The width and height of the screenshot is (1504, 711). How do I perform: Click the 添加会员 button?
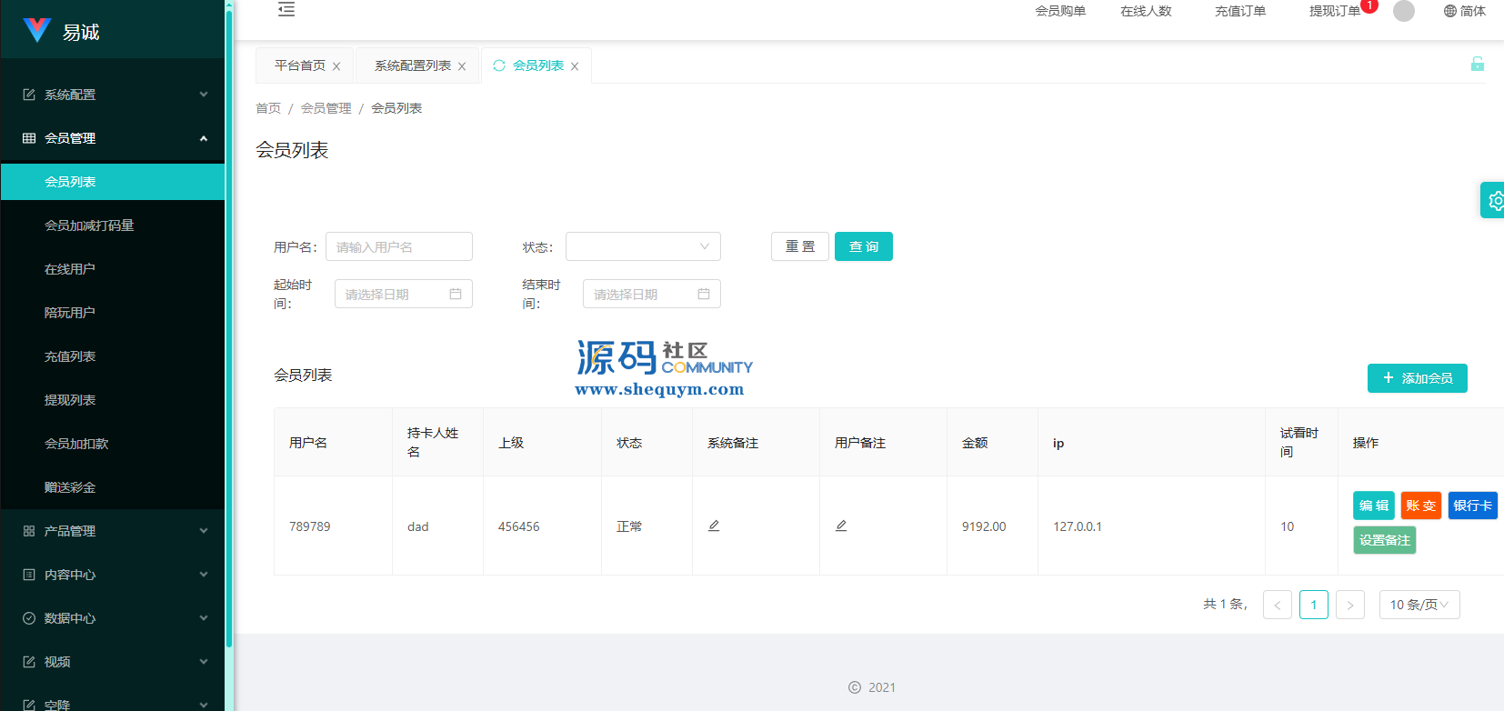click(x=1417, y=378)
